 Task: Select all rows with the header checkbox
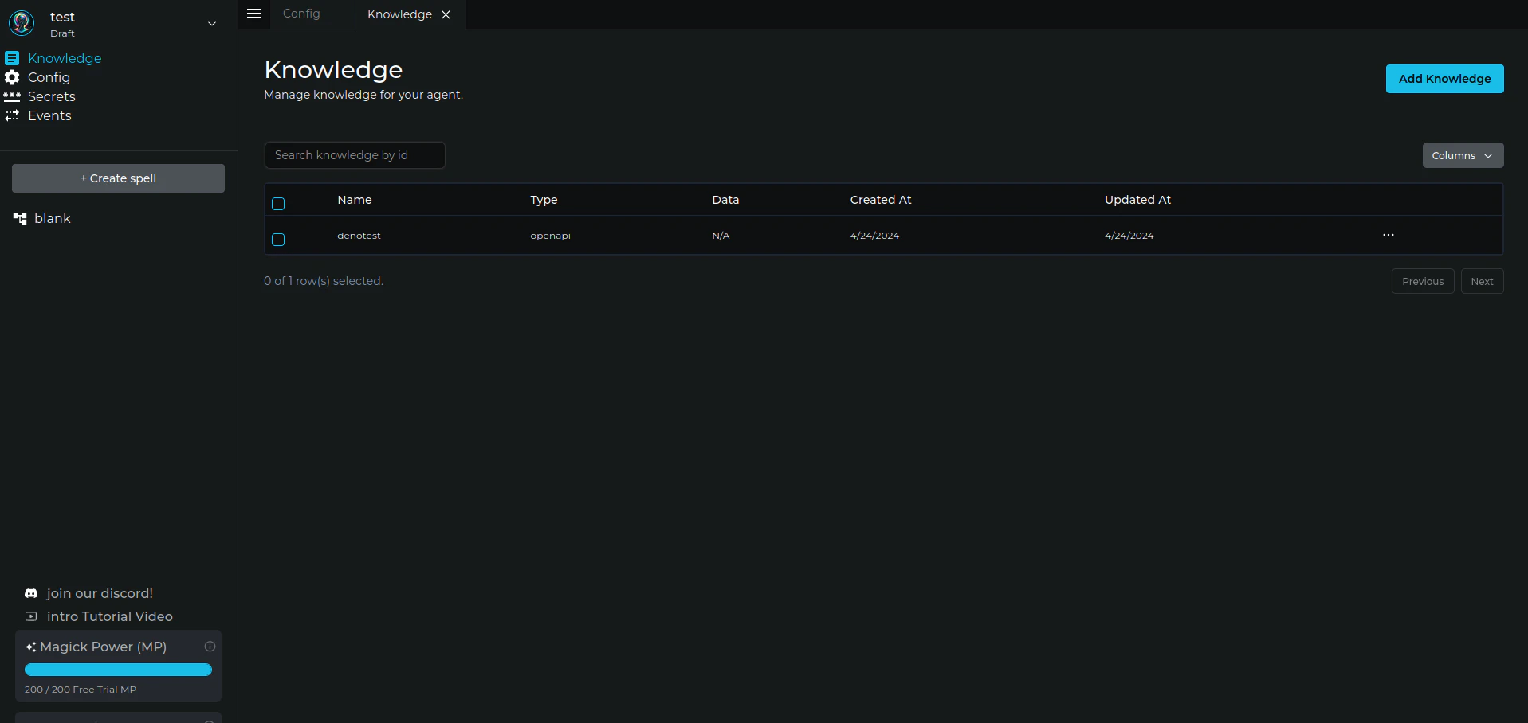277,204
